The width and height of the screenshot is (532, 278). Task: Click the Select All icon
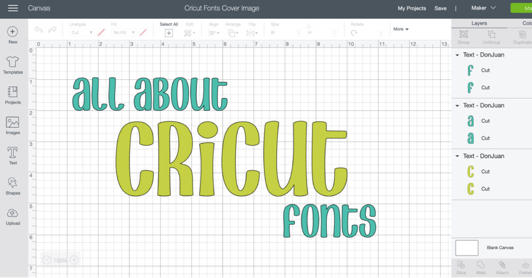click(x=169, y=33)
